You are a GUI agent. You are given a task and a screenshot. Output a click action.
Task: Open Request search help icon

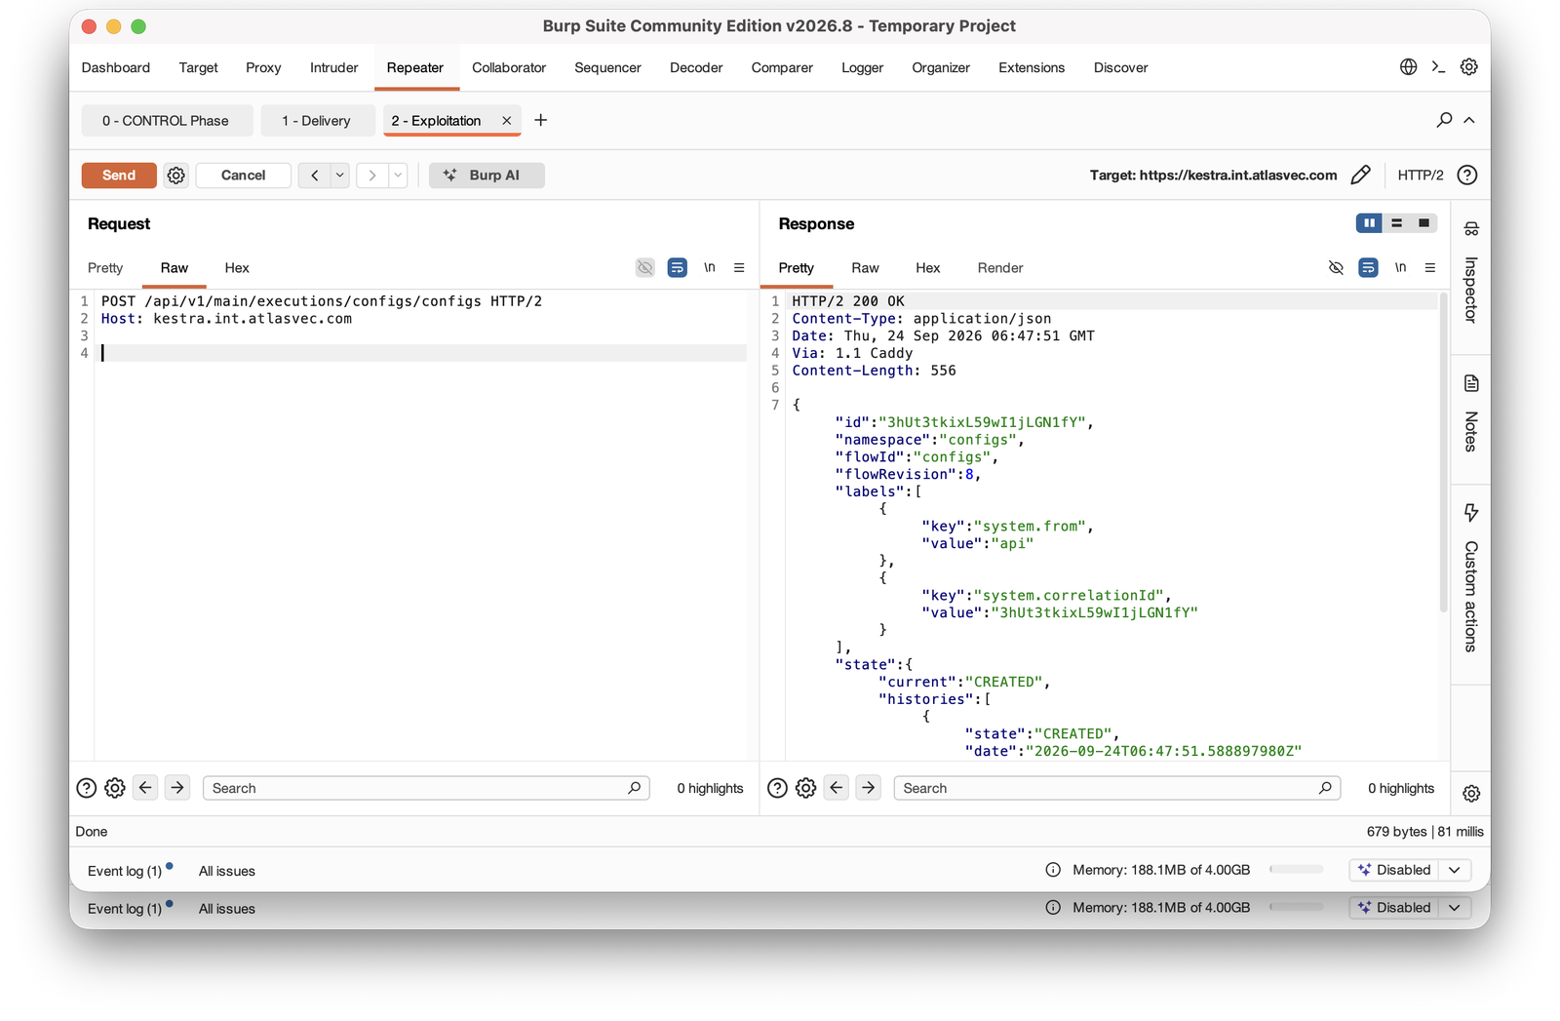click(86, 788)
